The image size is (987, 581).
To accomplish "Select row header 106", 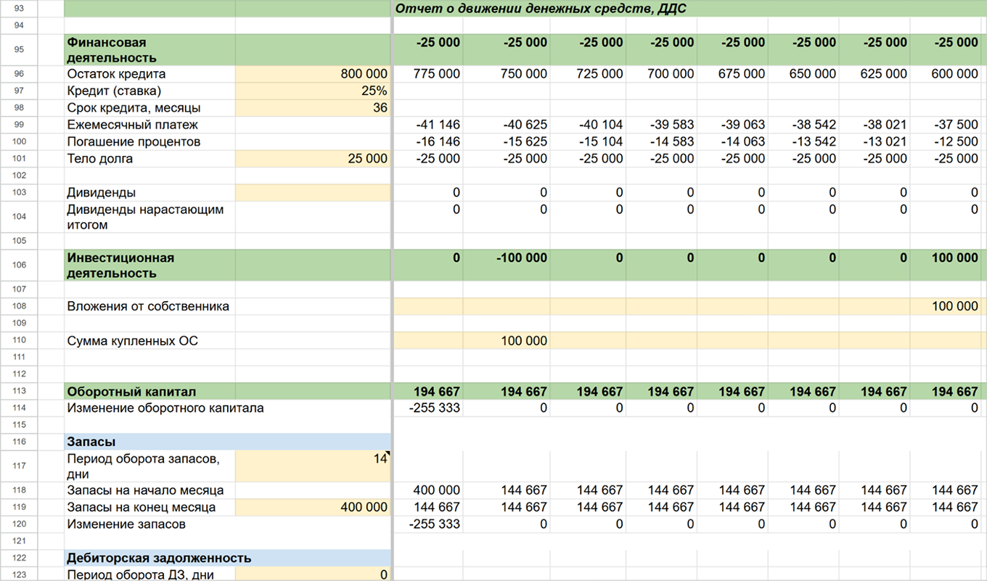I will coord(19,265).
